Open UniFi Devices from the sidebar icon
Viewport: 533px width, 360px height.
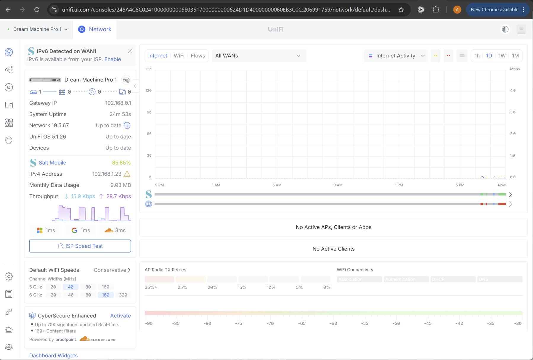pyautogui.click(x=9, y=87)
